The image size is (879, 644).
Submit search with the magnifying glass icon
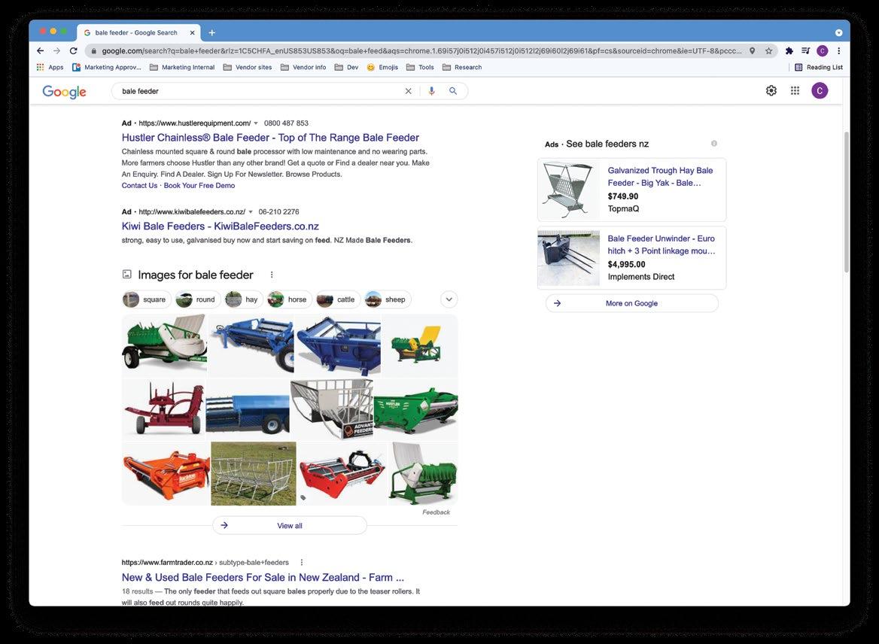tap(453, 91)
